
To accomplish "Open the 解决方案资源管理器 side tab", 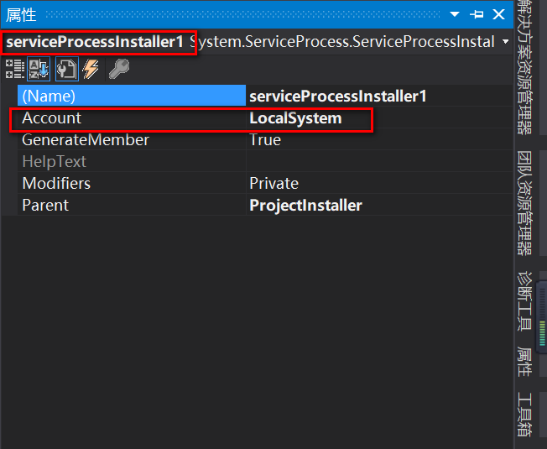I will pos(524,67).
